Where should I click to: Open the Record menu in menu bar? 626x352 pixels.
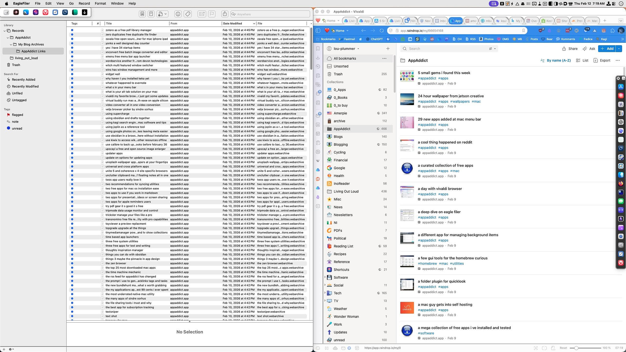coord(84,3)
